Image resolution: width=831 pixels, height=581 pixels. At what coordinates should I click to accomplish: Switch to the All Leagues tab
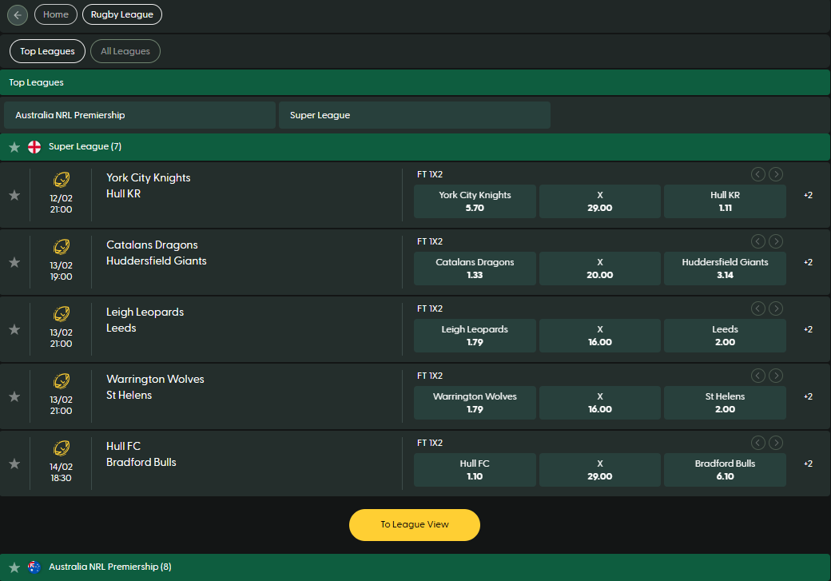[125, 50]
